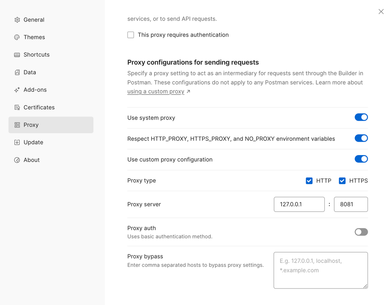Open the using a custom proxy link

pyautogui.click(x=156, y=91)
